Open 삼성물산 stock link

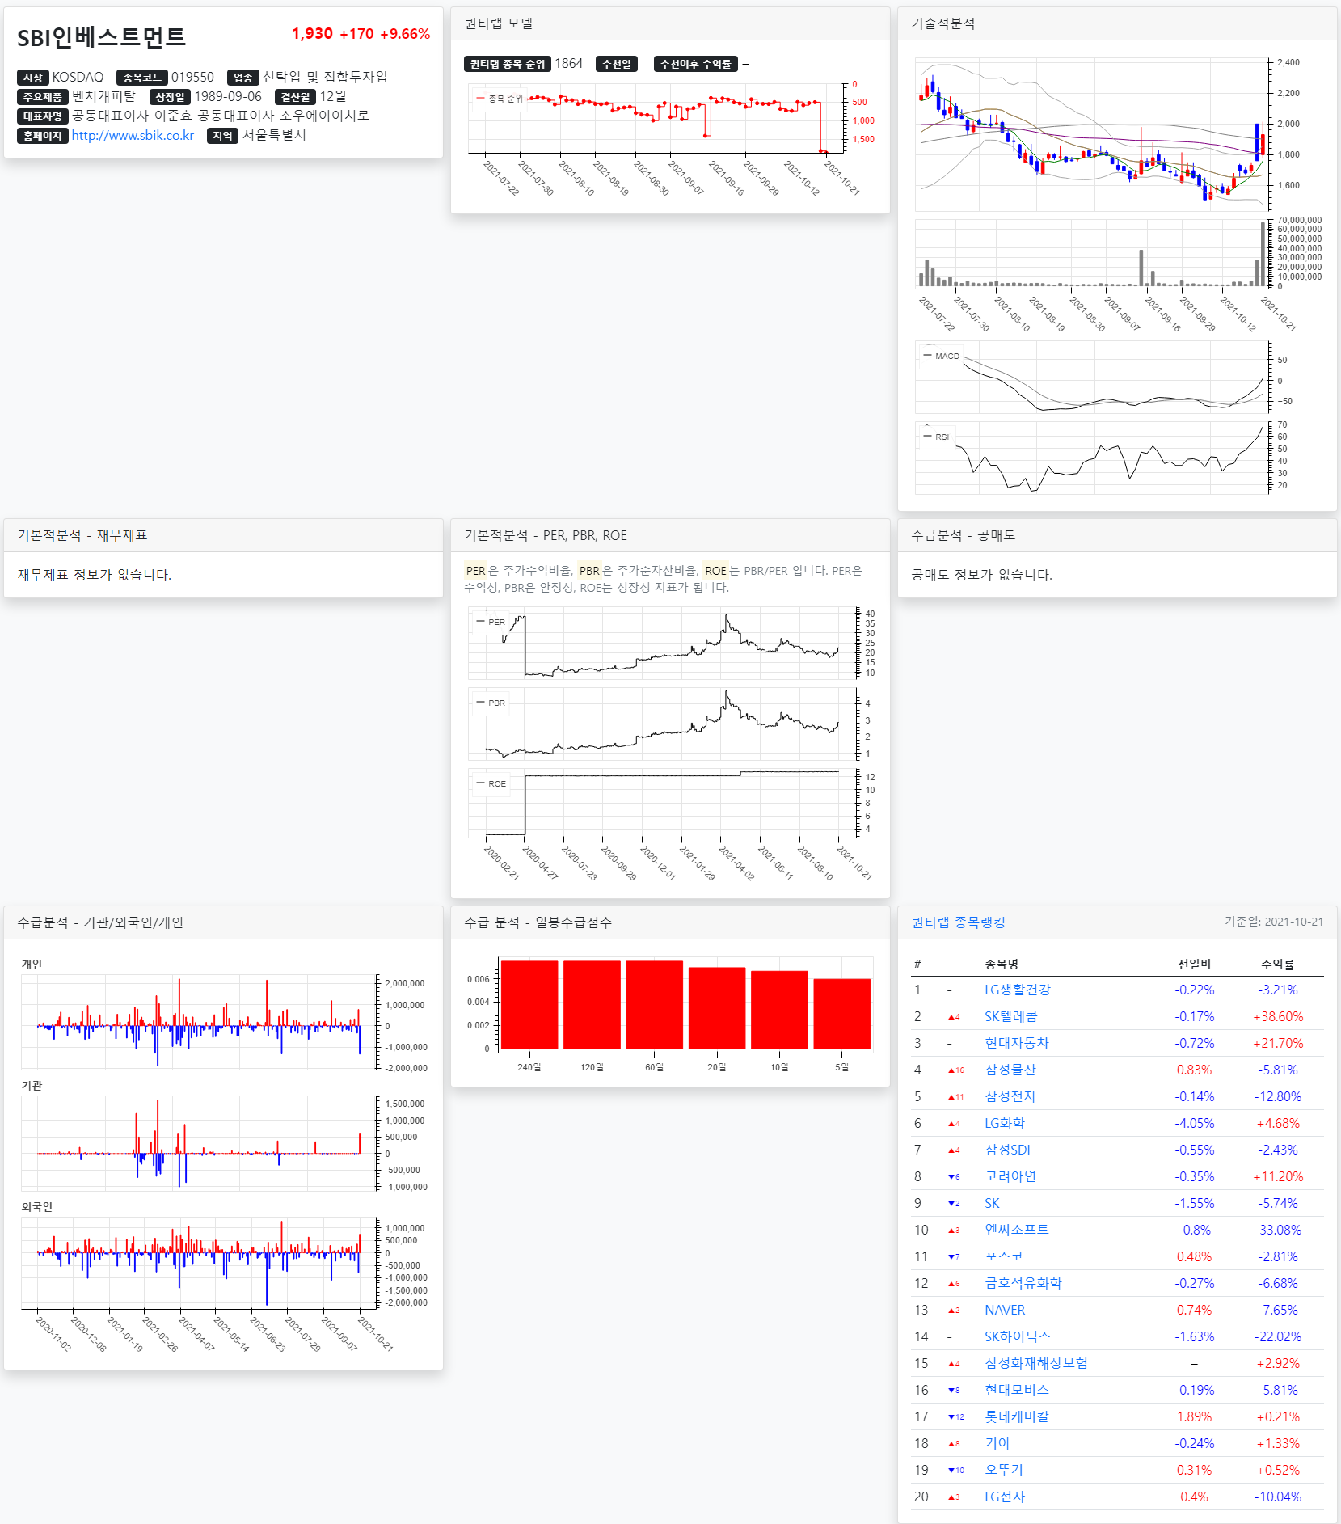click(1010, 1070)
